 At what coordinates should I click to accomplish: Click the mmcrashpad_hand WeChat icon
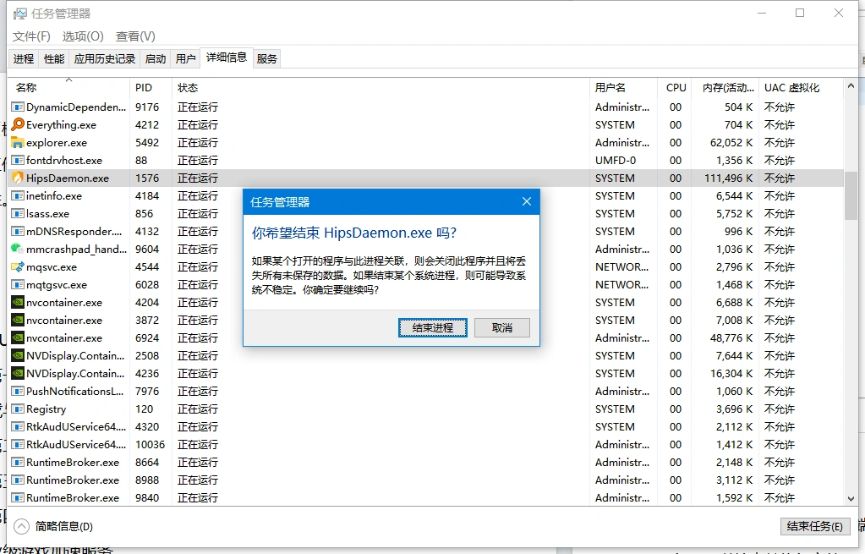click(19, 249)
